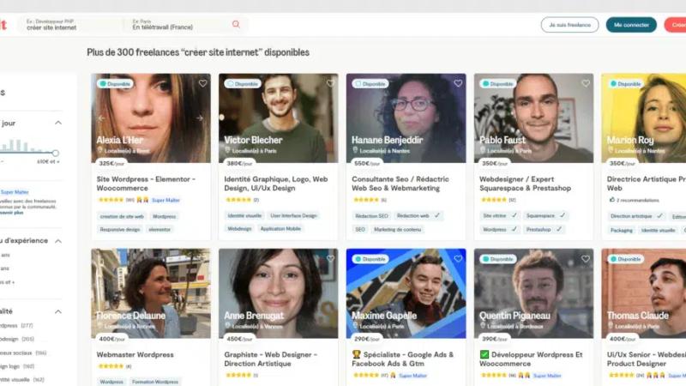
Task: Click the trophy icon on Maxime Gapelle title
Action: (356, 354)
